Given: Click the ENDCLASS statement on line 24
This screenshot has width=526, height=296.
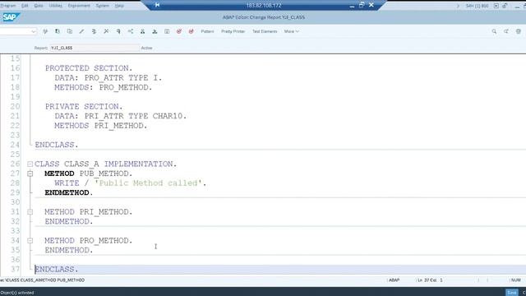Looking at the screenshot, I should [57, 145].
